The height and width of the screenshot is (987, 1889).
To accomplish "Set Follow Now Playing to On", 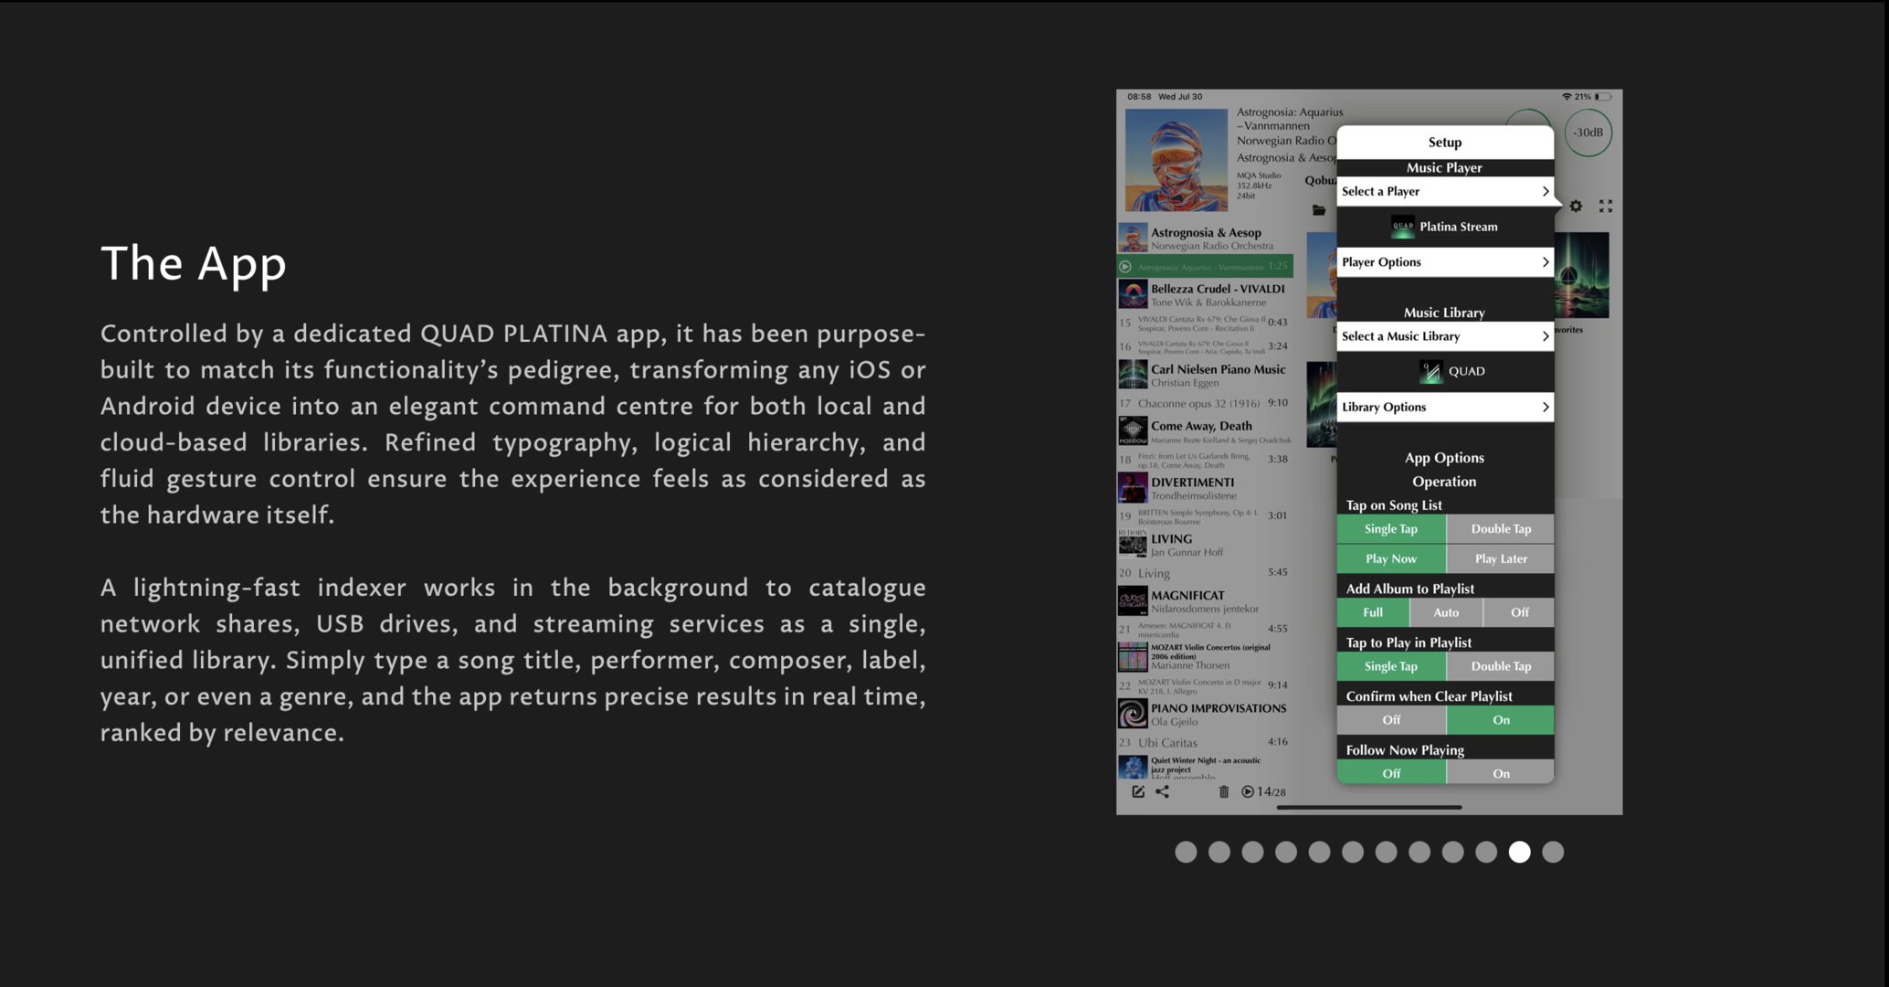I will [x=1500, y=773].
